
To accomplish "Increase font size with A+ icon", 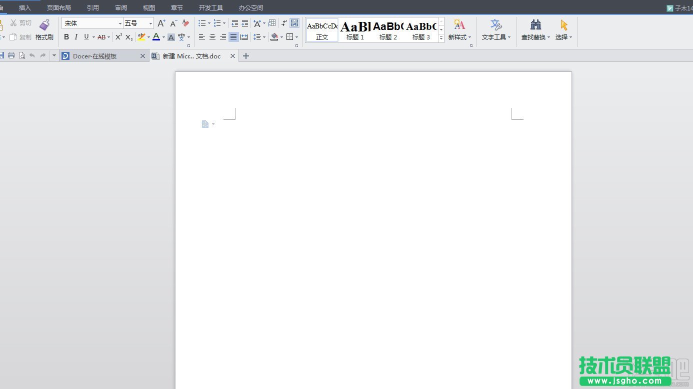I will [x=161, y=23].
